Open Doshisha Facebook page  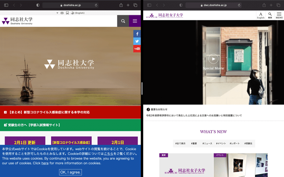[x=137, y=34]
